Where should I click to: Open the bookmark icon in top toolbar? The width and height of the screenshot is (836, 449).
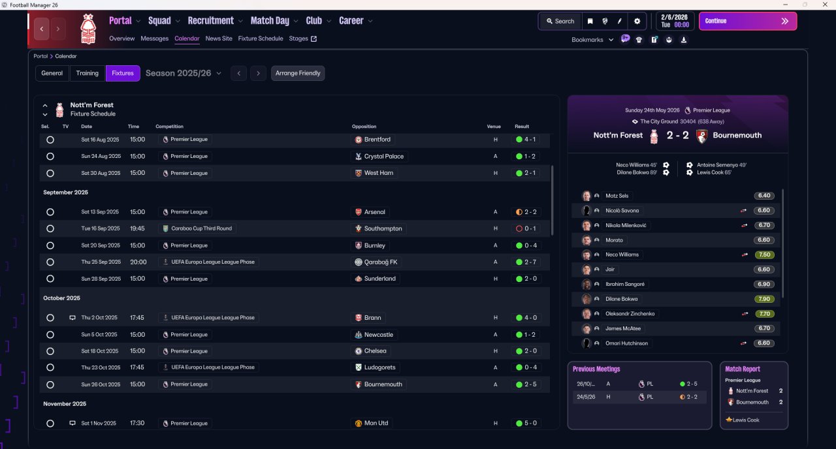[590, 21]
